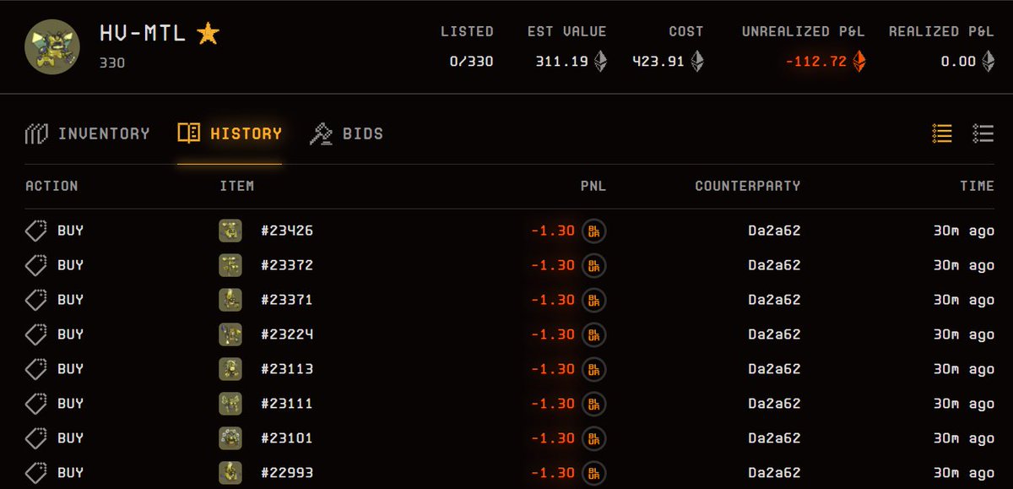Open thumbnail of item #23113
The height and width of the screenshot is (489, 1013).
click(230, 369)
